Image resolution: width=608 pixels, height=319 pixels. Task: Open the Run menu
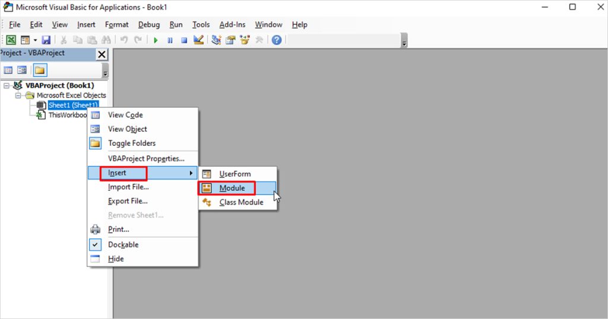click(x=176, y=24)
